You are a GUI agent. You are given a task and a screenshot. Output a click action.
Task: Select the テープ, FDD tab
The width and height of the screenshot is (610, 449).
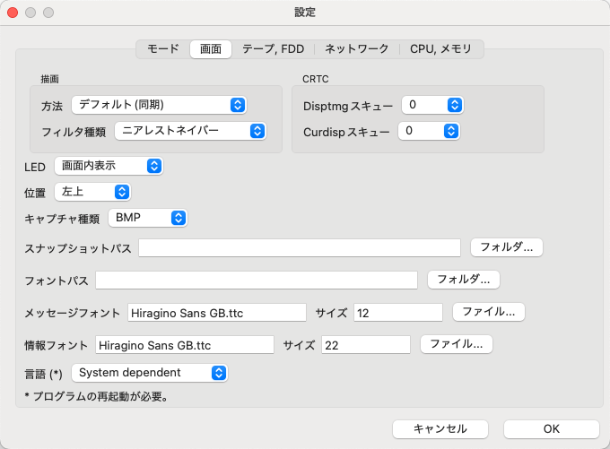pos(274,49)
